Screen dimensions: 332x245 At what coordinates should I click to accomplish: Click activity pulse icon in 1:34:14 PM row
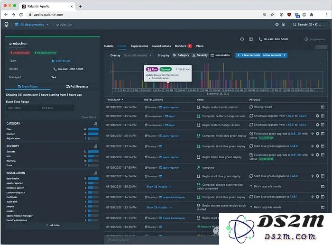(313, 197)
